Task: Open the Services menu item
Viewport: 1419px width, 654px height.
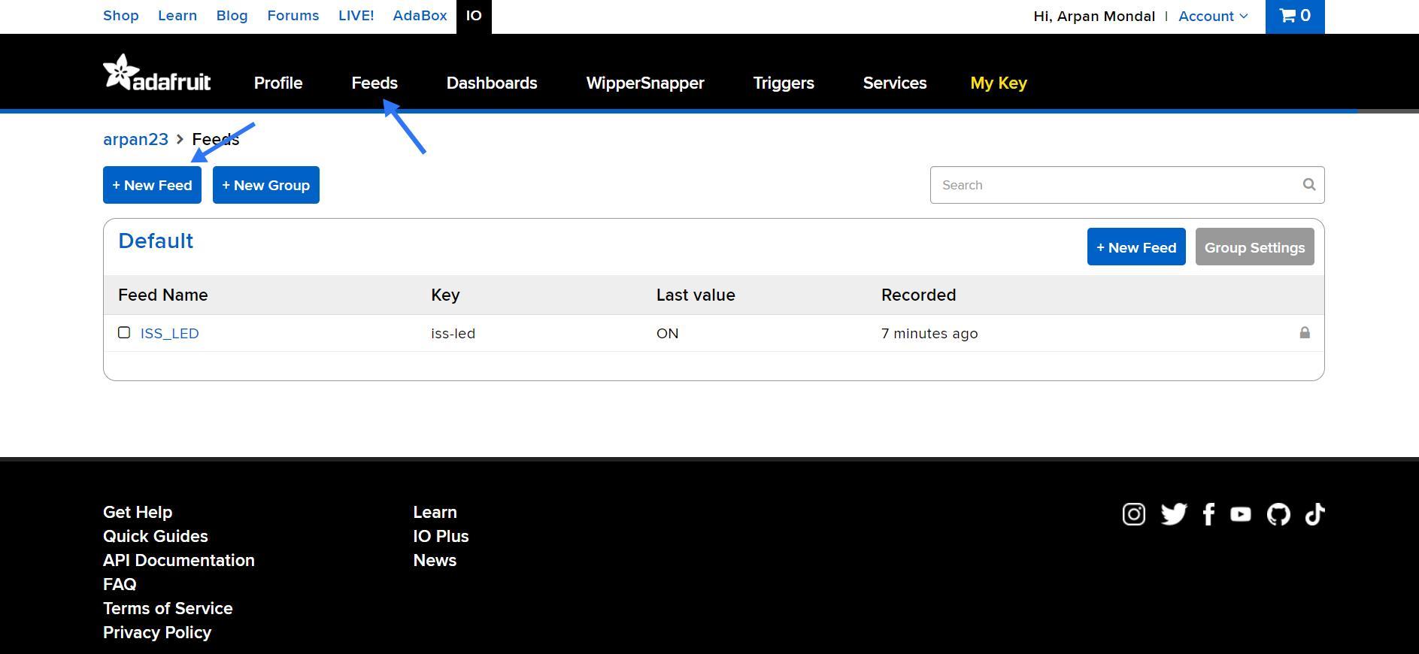Action: point(895,83)
